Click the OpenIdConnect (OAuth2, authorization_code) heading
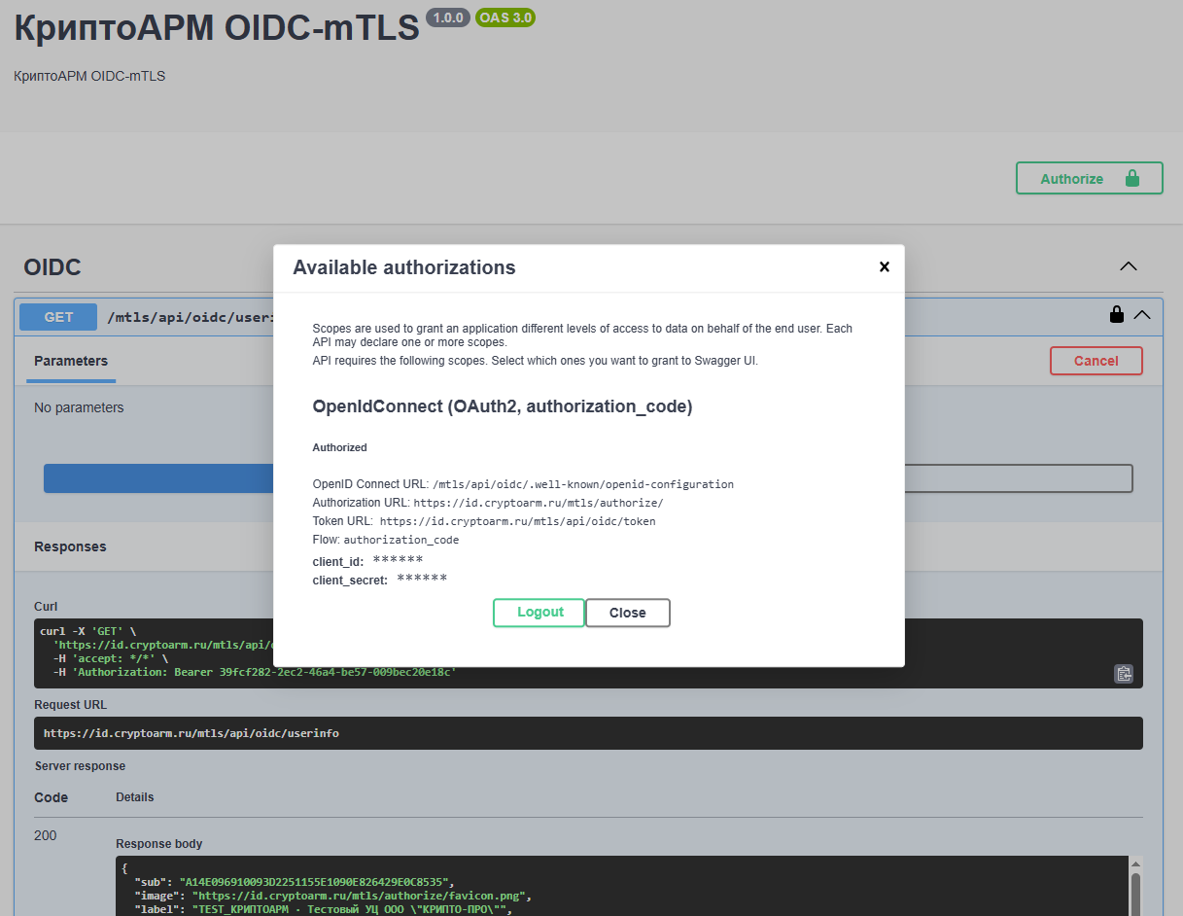 click(503, 406)
